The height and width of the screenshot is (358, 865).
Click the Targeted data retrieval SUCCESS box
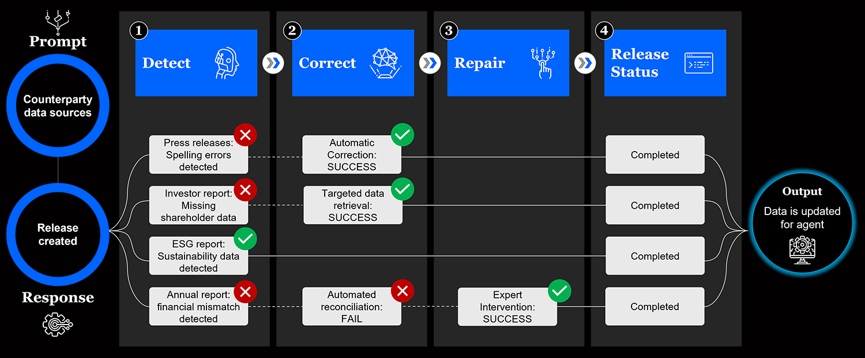tap(353, 205)
